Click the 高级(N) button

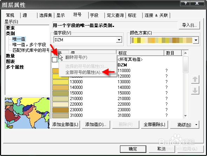pos(185,125)
